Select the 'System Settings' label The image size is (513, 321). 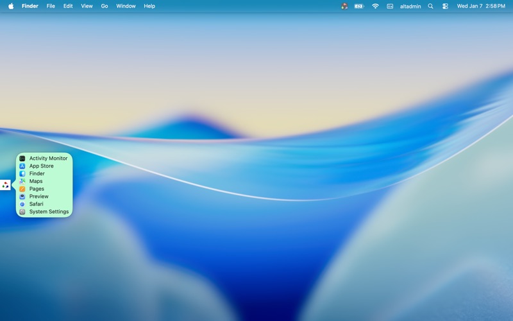pos(49,212)
